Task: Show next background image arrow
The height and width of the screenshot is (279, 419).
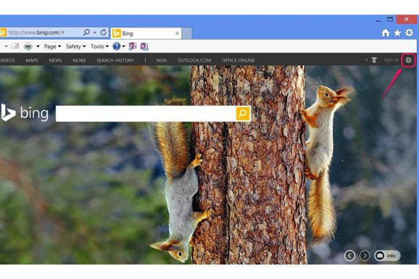Action: (365, 255)
